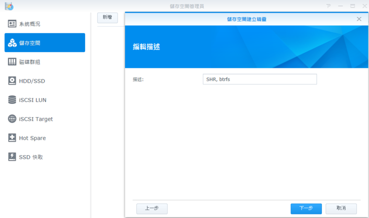Select the 磁碟群組 disk group icon

12,62
